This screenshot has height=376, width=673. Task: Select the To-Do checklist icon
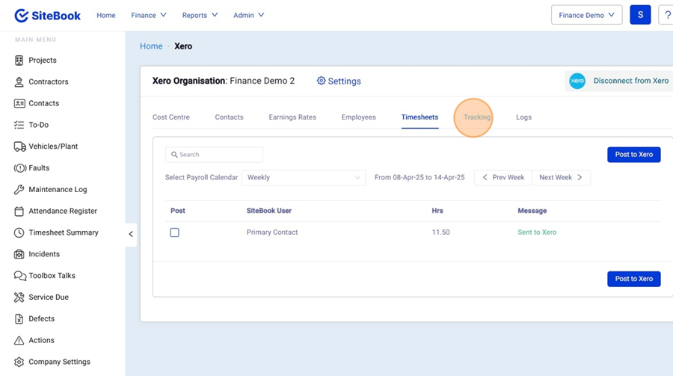point(19,125)
